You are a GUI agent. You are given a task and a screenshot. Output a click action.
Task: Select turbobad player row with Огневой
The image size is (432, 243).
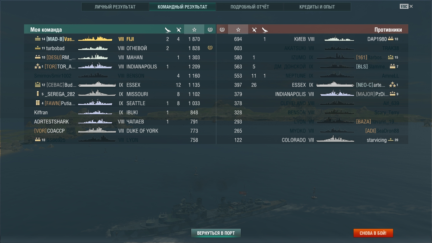pos(120,48)
